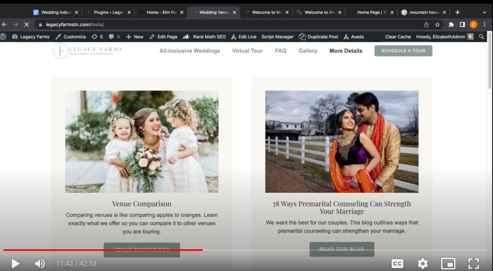
Task: Click Clear Cache
Action: point(398,37)
